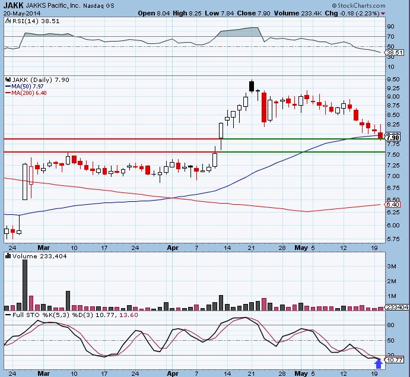
Task: Click May on the bottom date axis
Action: (301, 373)
